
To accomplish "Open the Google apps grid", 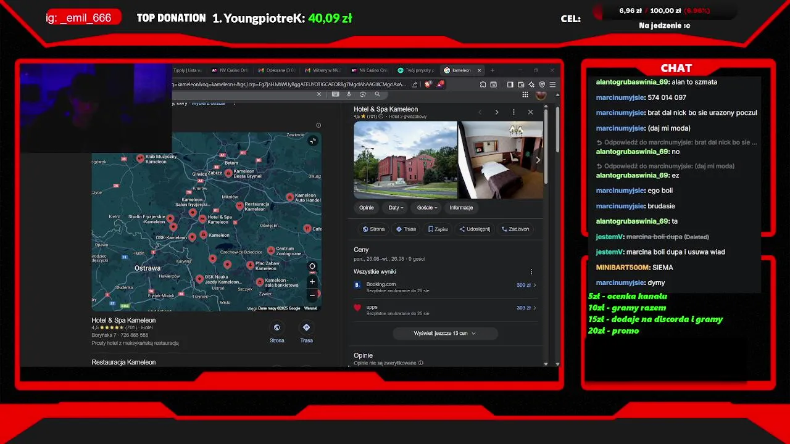I will click(x=525, y=94).
